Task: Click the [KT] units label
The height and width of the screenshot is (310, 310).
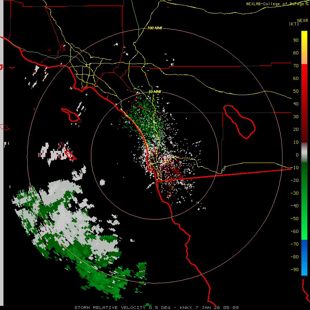Action: click(294, 24)
